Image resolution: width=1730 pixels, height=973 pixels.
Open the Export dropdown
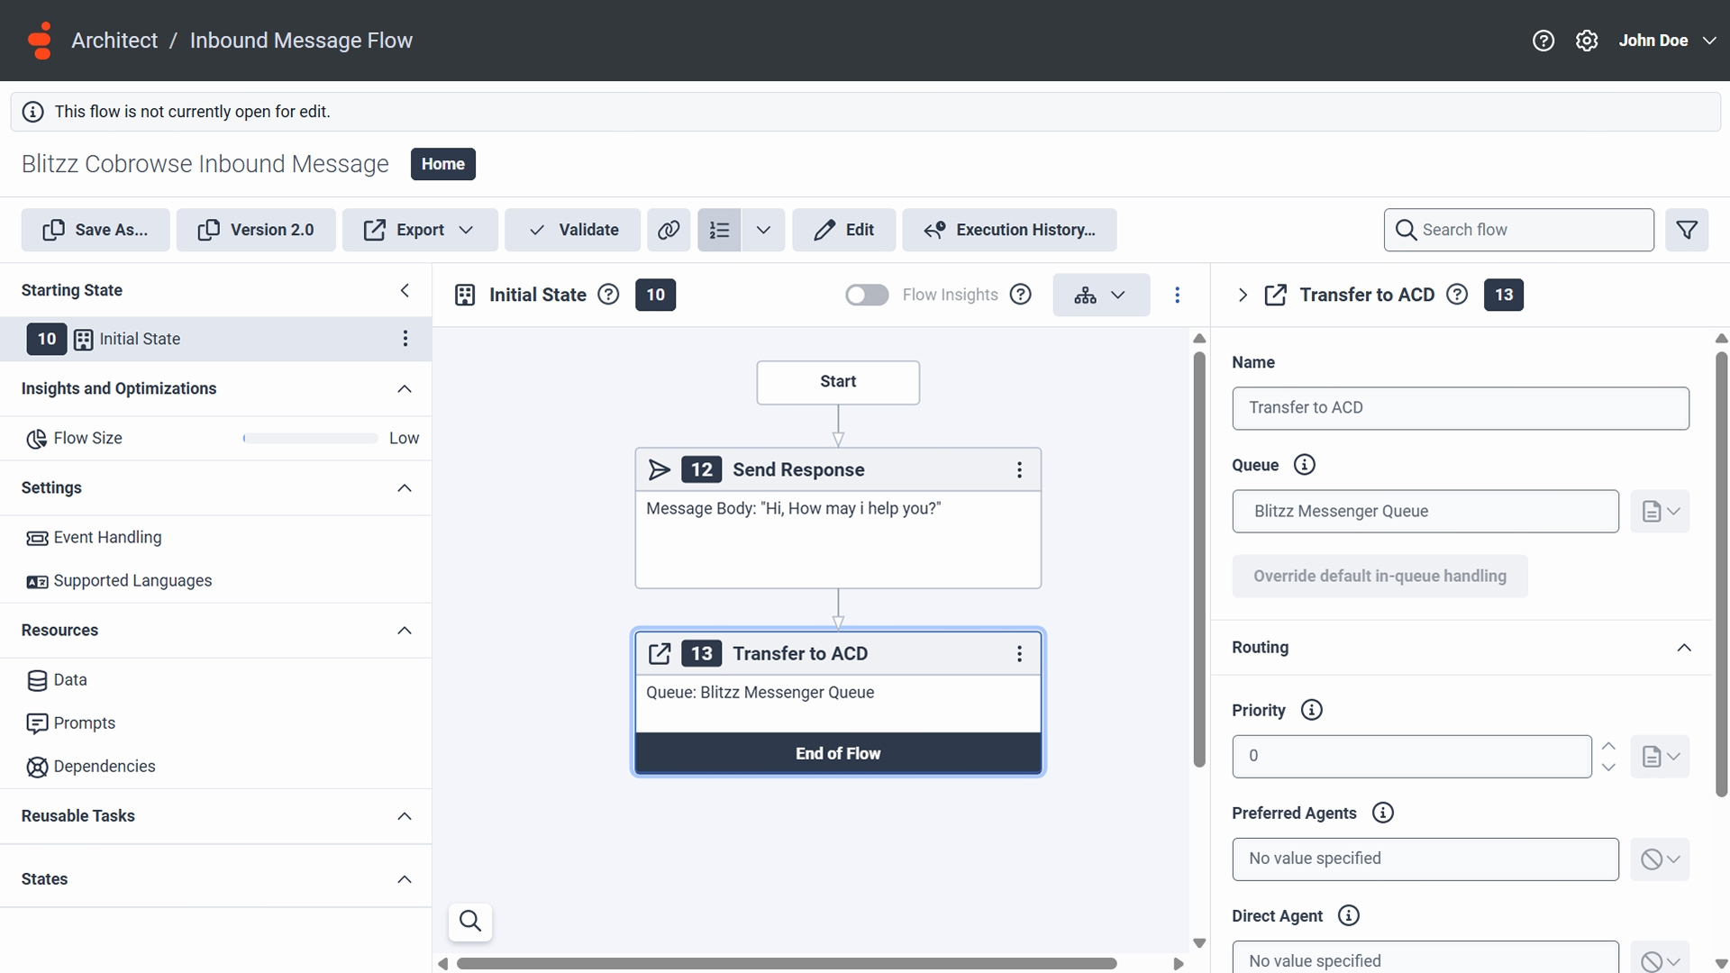click(420, 230)
